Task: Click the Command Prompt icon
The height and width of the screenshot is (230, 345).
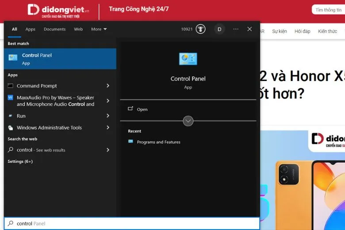Action: coord(10,86)
